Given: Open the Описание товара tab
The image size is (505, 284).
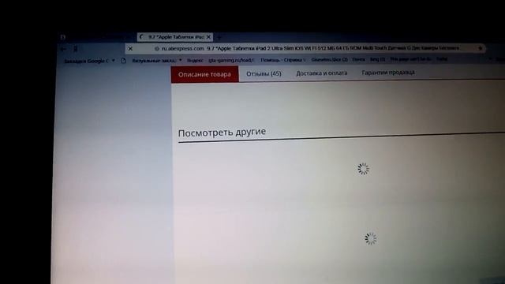Looking at the screenshot, I should point(205,74).
